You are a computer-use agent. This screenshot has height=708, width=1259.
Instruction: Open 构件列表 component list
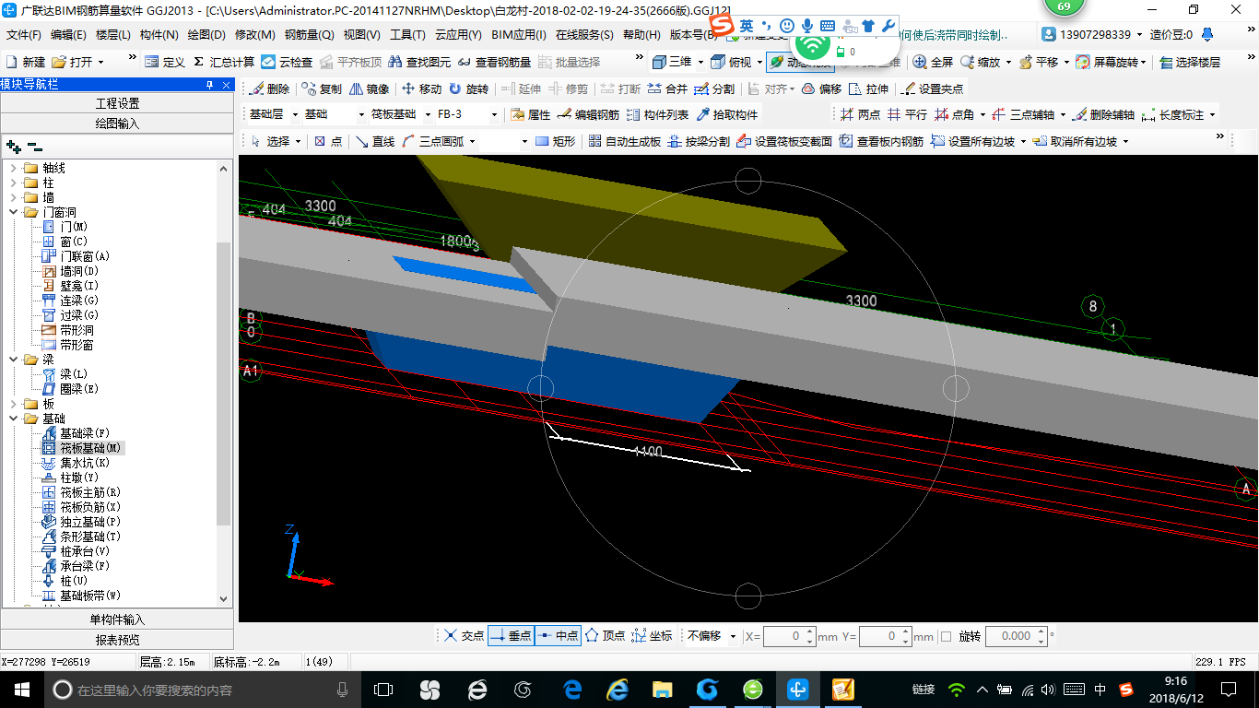[657, 115]
